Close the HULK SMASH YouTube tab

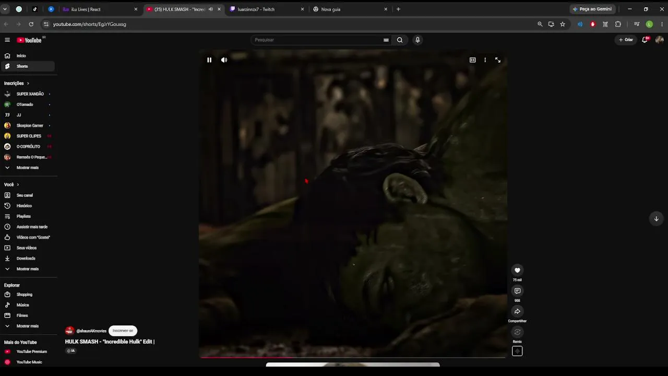(x=219, y=9)
